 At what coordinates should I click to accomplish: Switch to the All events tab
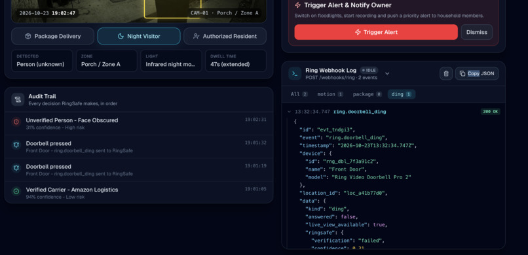tap(299, 94)
